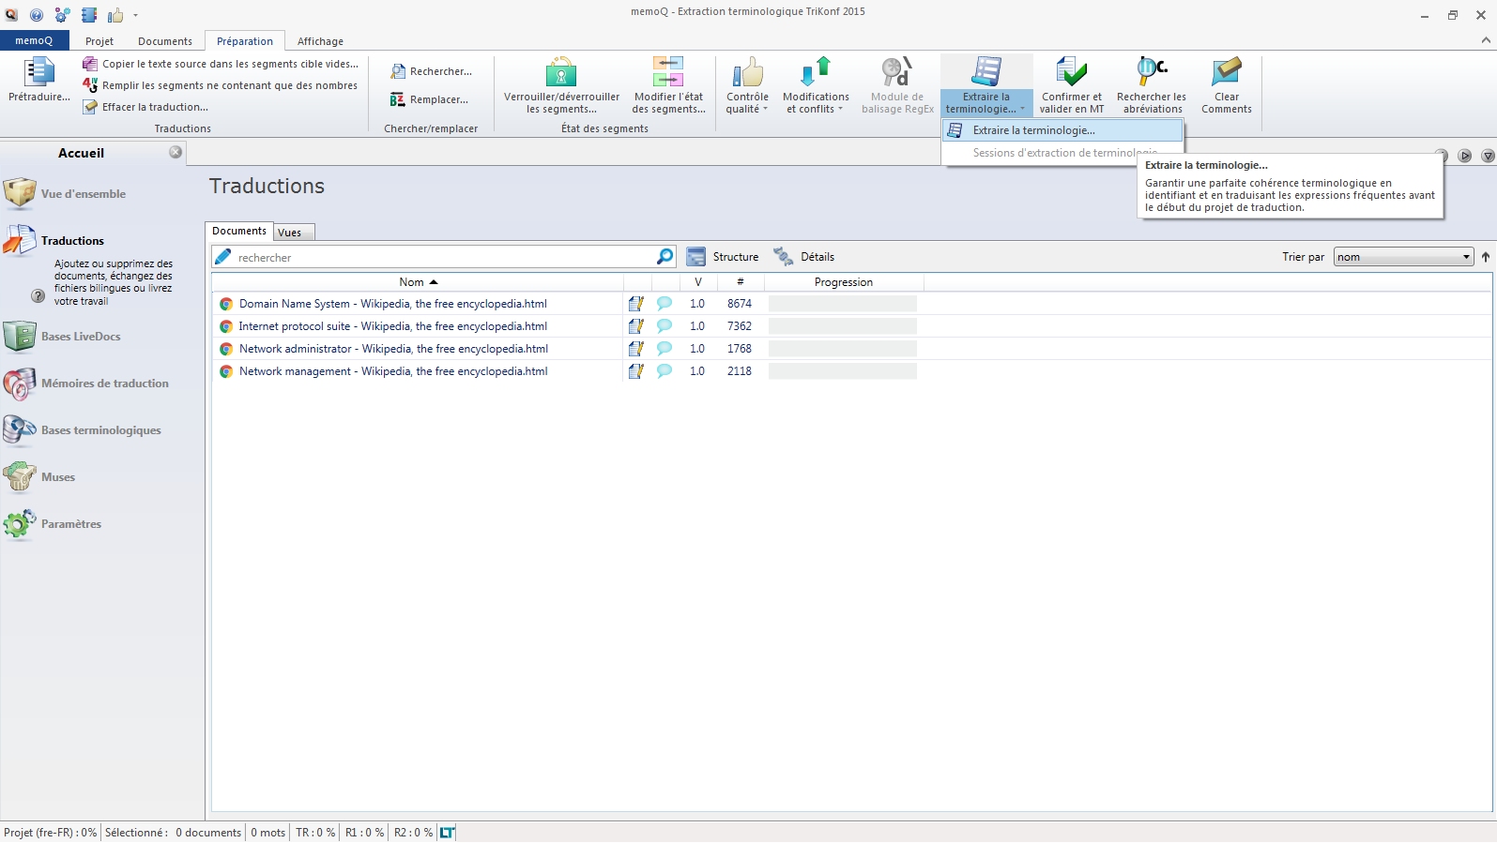Click progress bar of Domain Name System row
1497x843 pixels.
click(x=843, y=304)
